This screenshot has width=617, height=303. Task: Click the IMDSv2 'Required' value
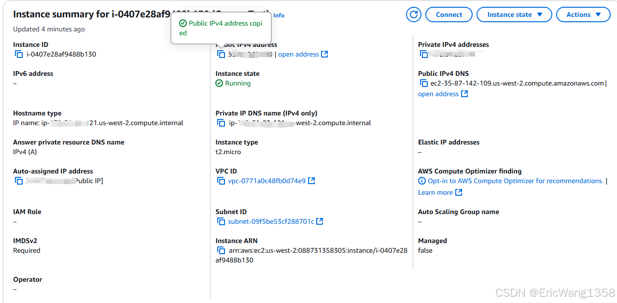tap(27, 250)
